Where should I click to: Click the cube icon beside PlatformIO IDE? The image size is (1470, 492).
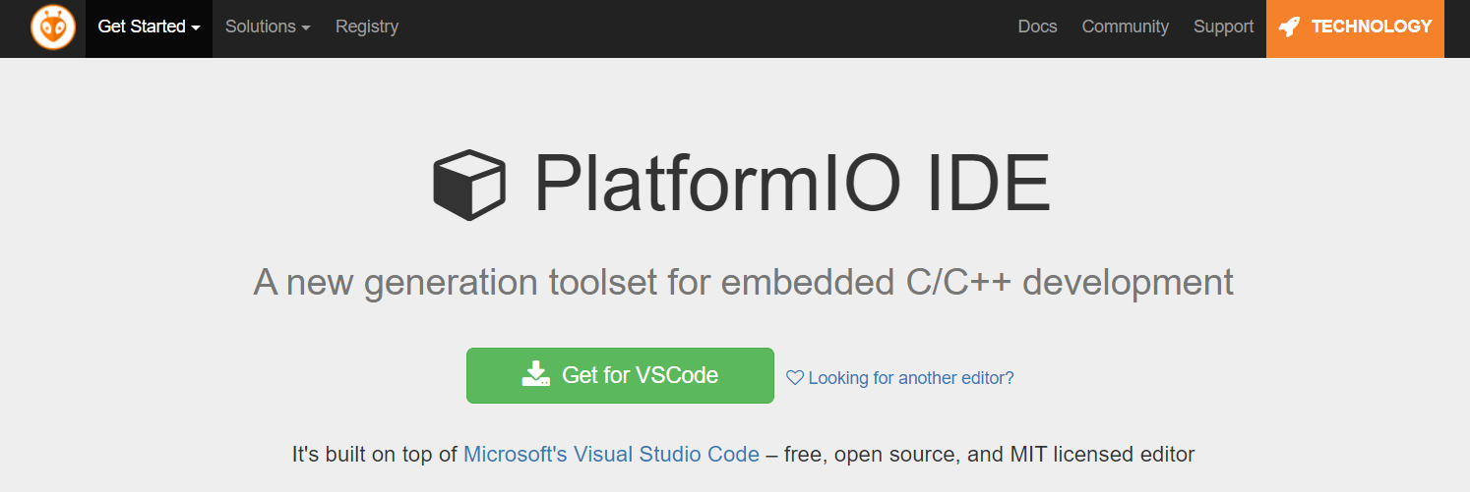469,184
